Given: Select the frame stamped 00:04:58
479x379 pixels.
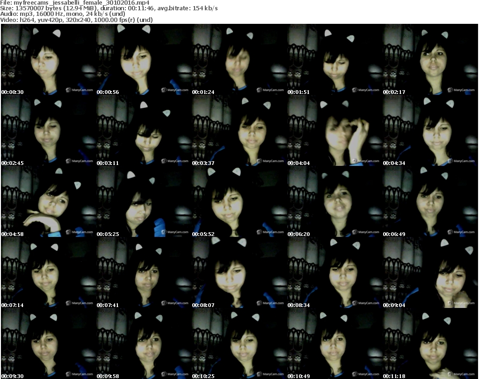Looking at the screenshot, I should (x=49, y=202).
